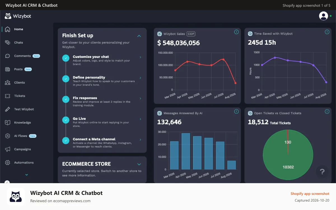Expand the ECOMMERCE STORE panel
Image resolution: width=336 pixels, height=210 pixels.
139,164
